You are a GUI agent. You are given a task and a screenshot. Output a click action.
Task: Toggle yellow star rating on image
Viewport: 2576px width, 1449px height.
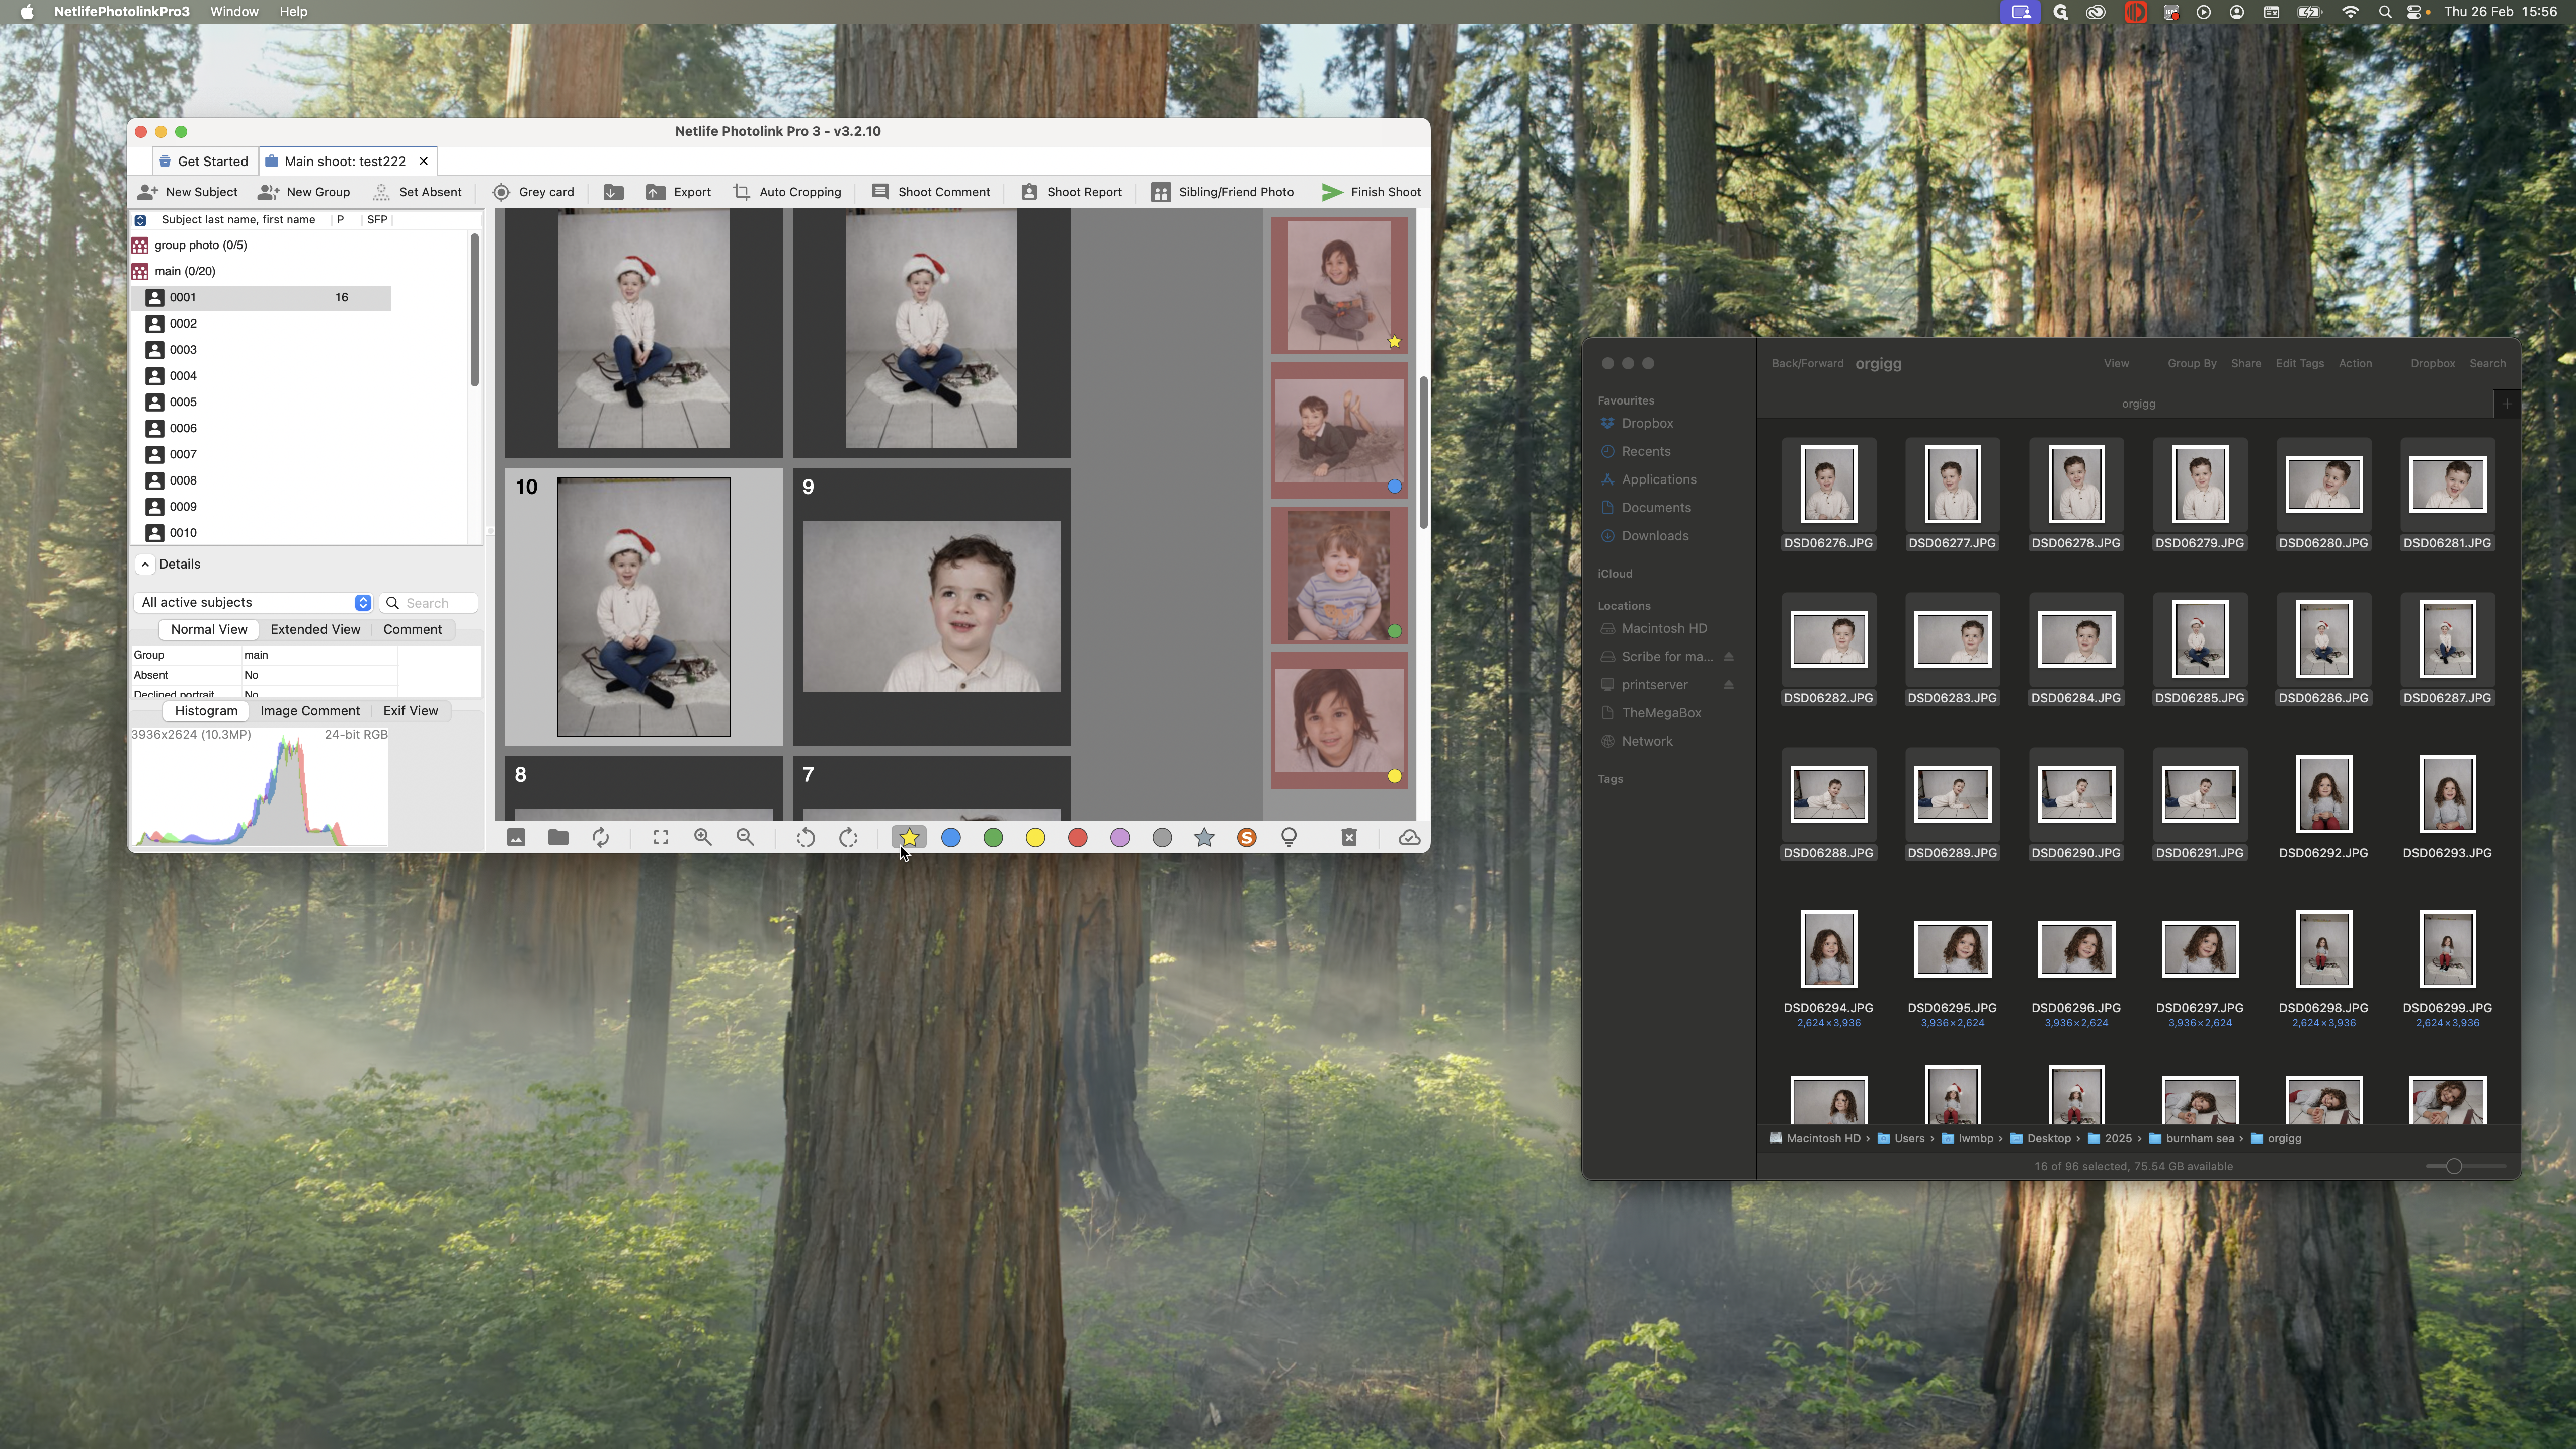click(909, 838)
